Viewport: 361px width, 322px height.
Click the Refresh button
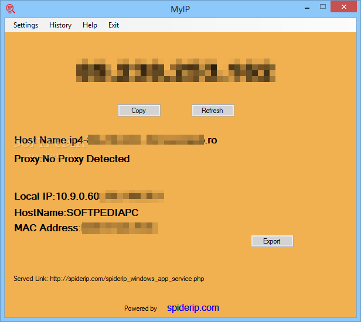pyautogui.click(x=213, y=111)
